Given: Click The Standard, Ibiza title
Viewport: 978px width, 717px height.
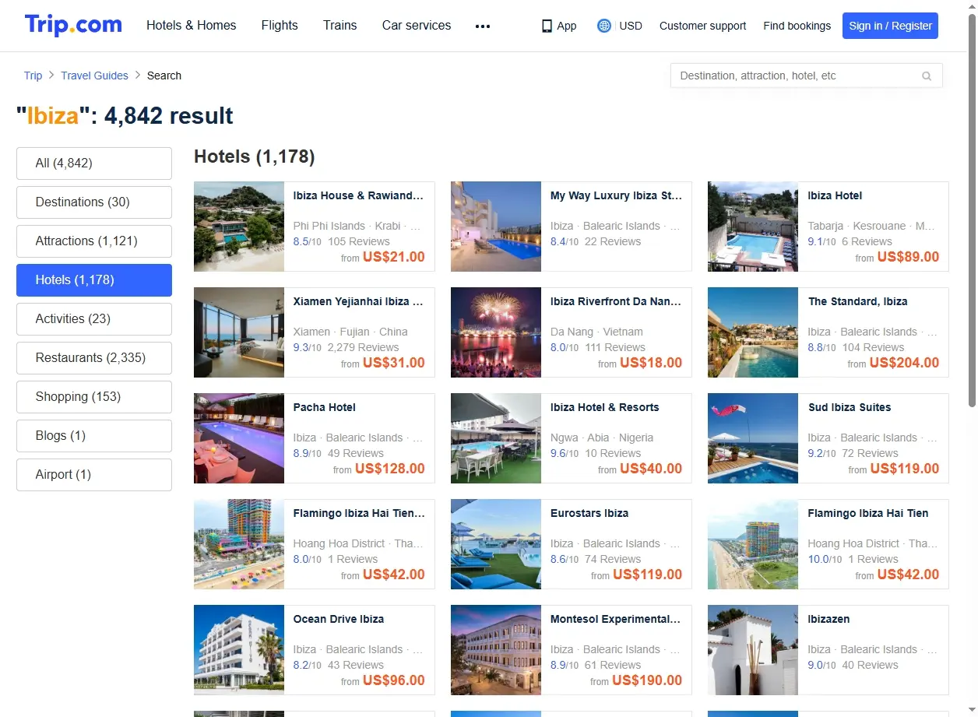Looking at the screenshot, I should pos(857,302).
